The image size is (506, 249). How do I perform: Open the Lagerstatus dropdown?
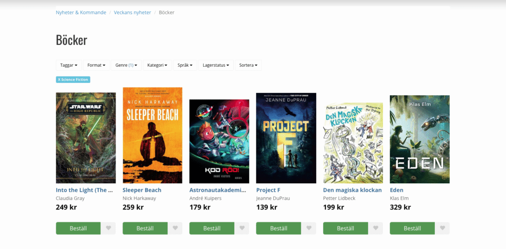[x=216, y=65]
